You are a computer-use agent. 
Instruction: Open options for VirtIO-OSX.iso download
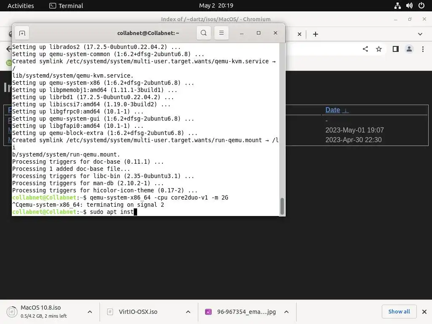188,312
